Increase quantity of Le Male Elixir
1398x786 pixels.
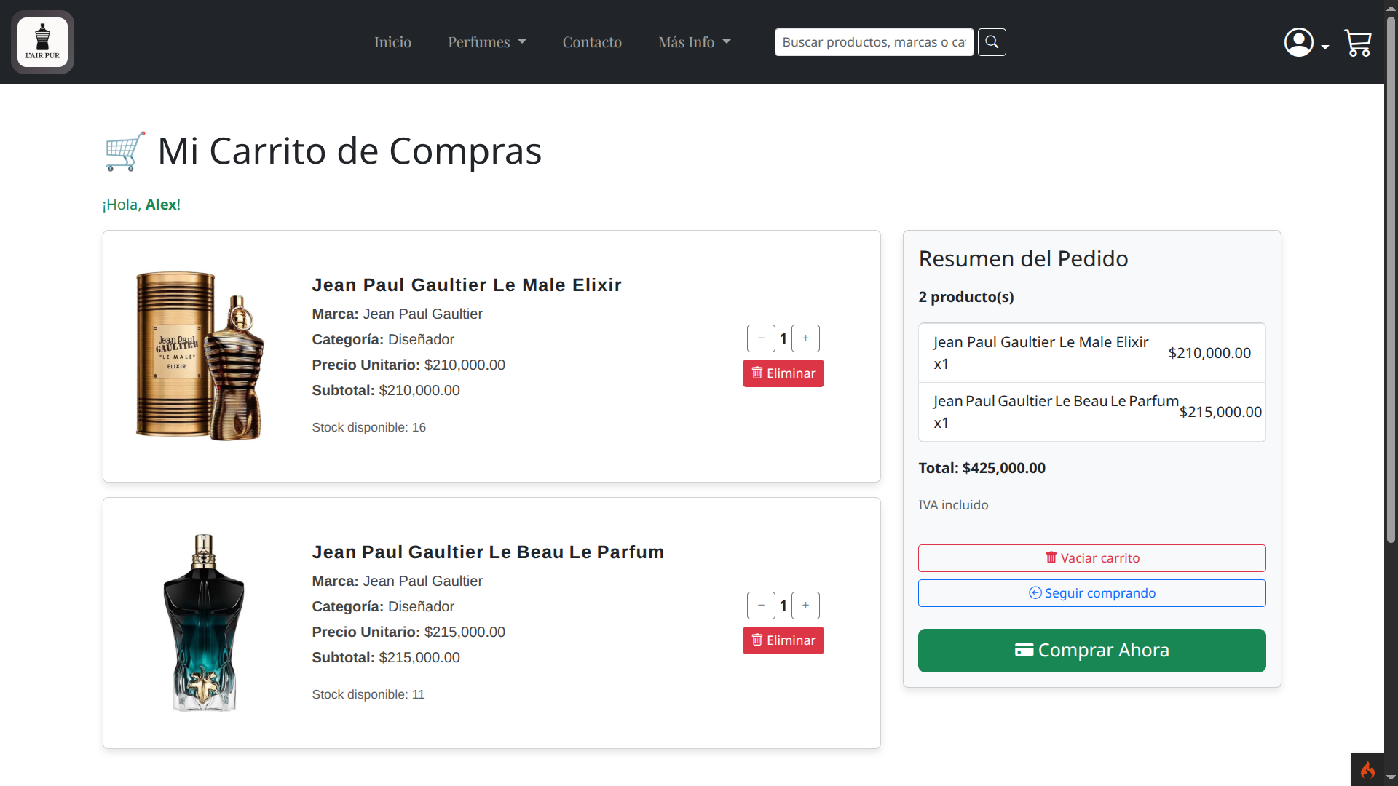[x=805, y=338]
